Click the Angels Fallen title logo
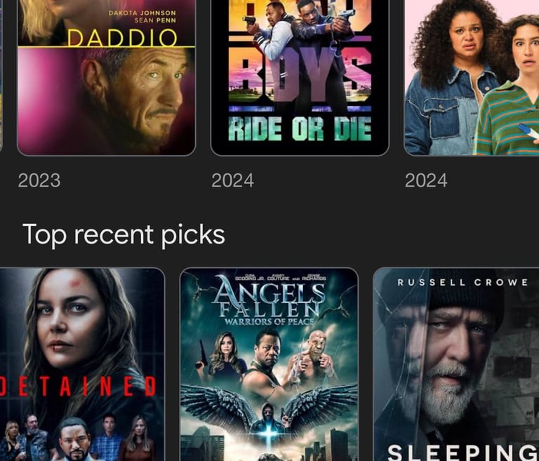Image resolution: width=539 pixels, height=461 pixels. coord(269,300)
